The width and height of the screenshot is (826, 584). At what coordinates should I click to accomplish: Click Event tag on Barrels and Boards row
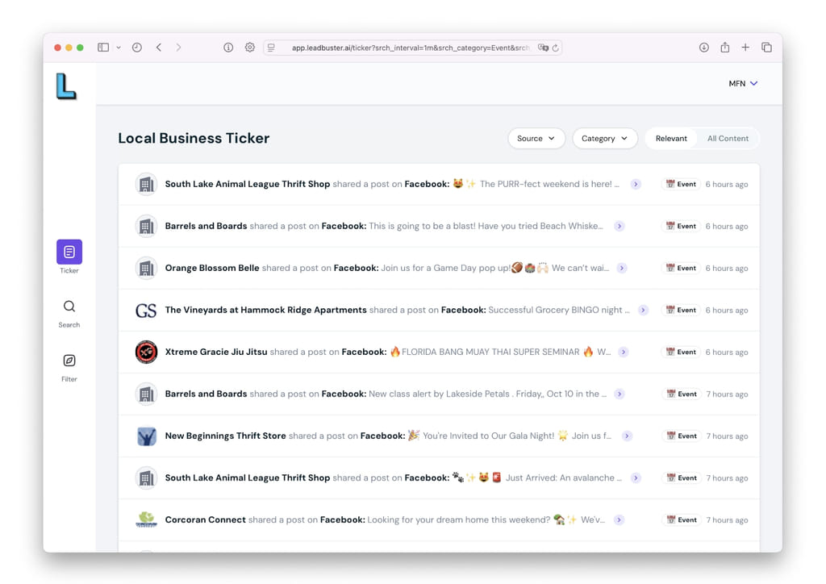(x=681, y=227)
